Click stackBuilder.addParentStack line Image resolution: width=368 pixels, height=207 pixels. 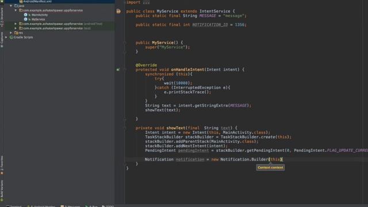[202, 141]
